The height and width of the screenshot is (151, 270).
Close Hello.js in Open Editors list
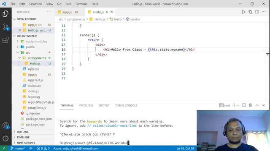tap(20, 30)
